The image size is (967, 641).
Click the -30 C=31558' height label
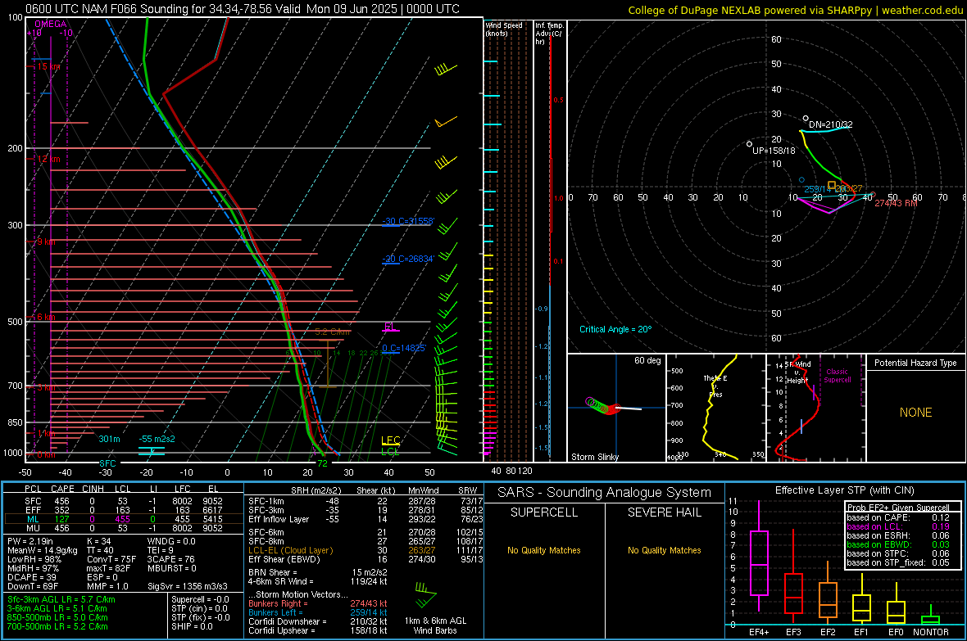(x=408, y=221)
